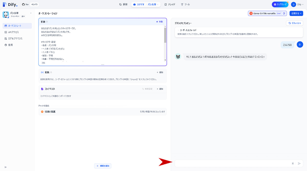Viewport: 307px width, 171px height.
Task: Open app dropdown beside パン太郎 name
Action: [x=31, y=13]
